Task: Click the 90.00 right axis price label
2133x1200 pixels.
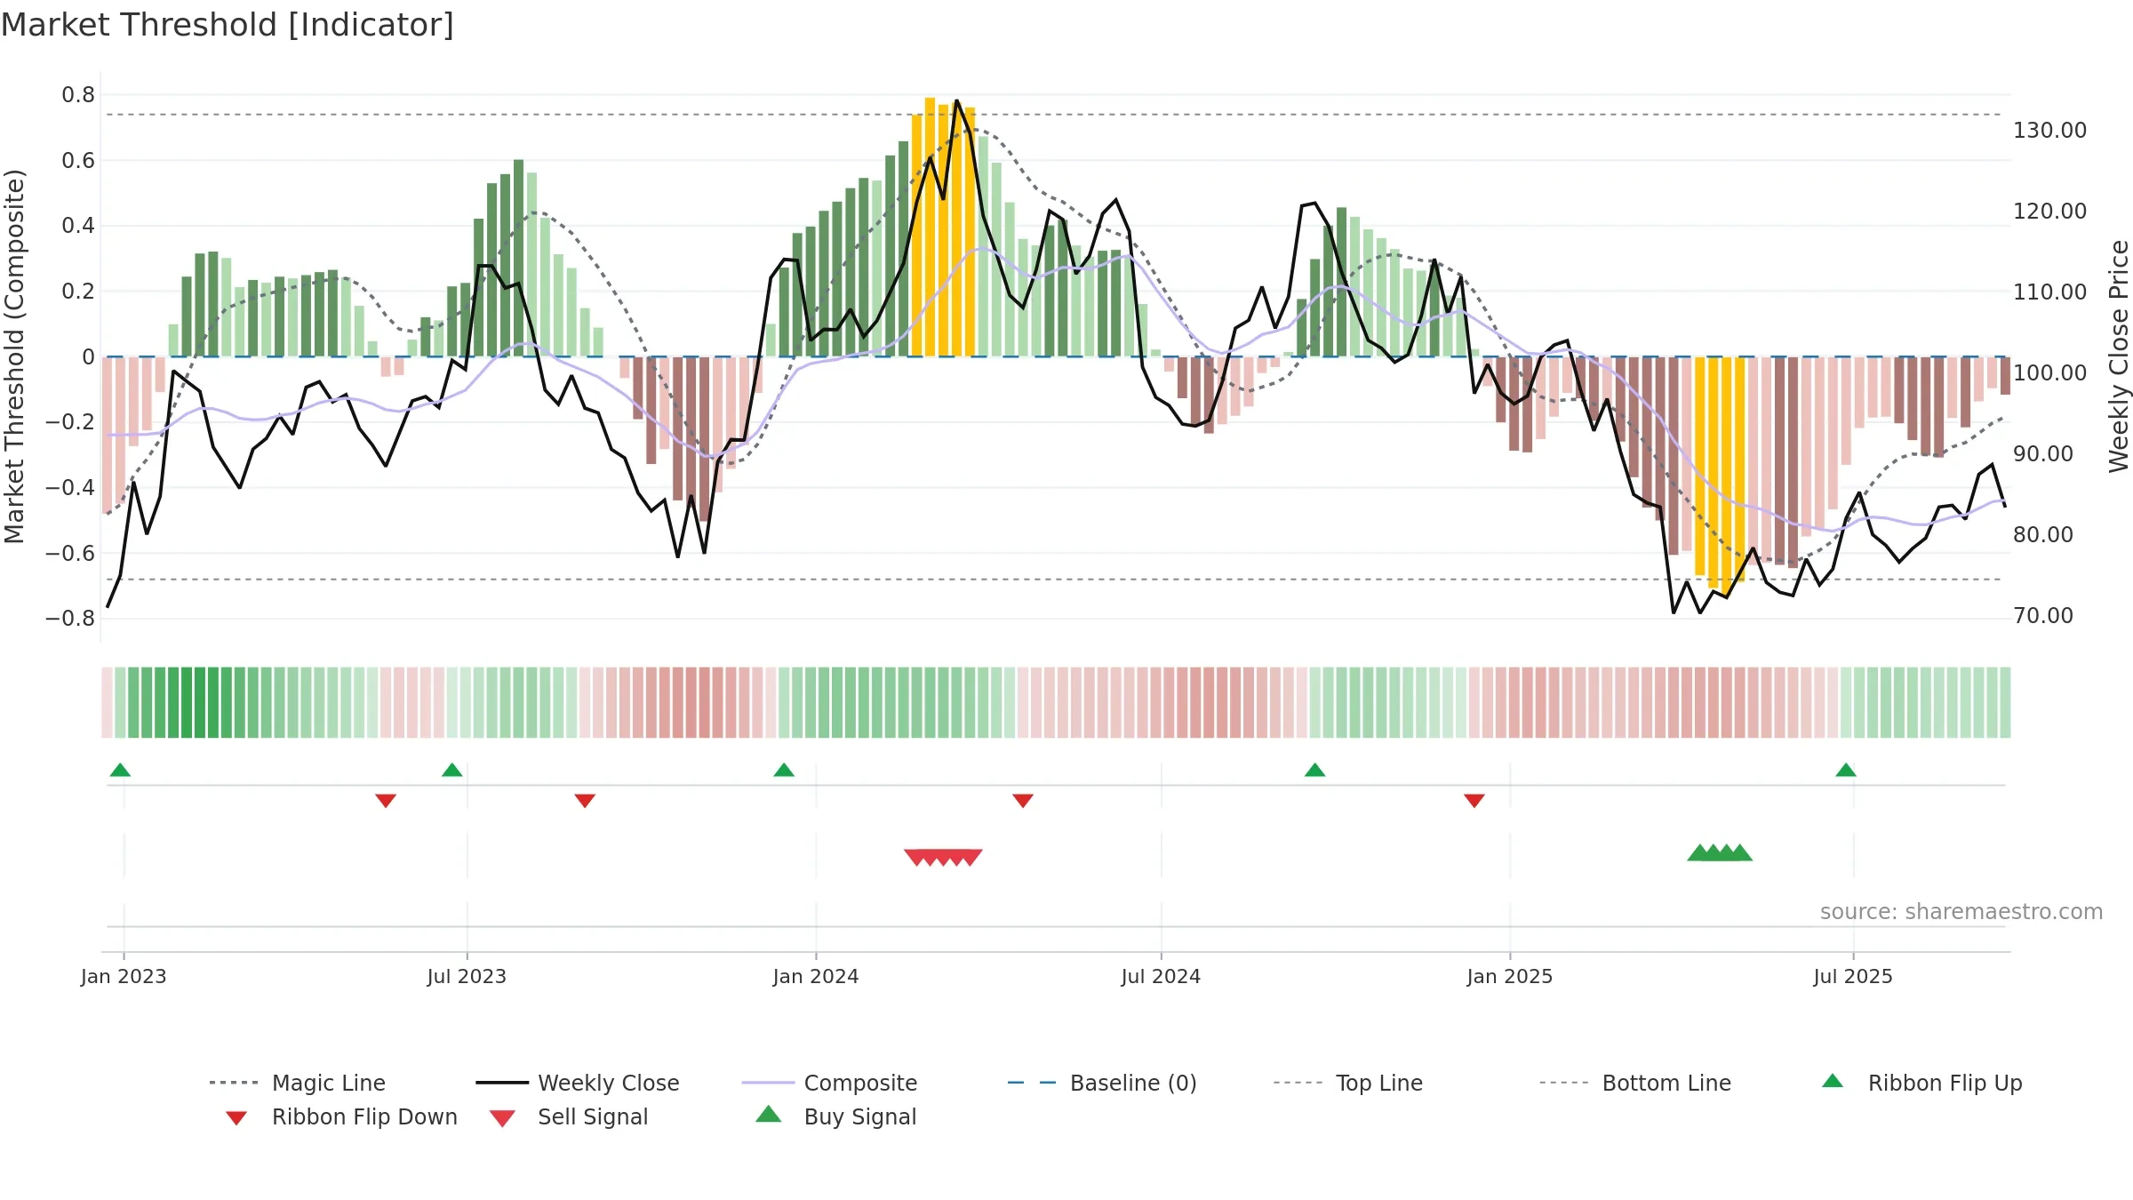Action: tap(2043, 454)
